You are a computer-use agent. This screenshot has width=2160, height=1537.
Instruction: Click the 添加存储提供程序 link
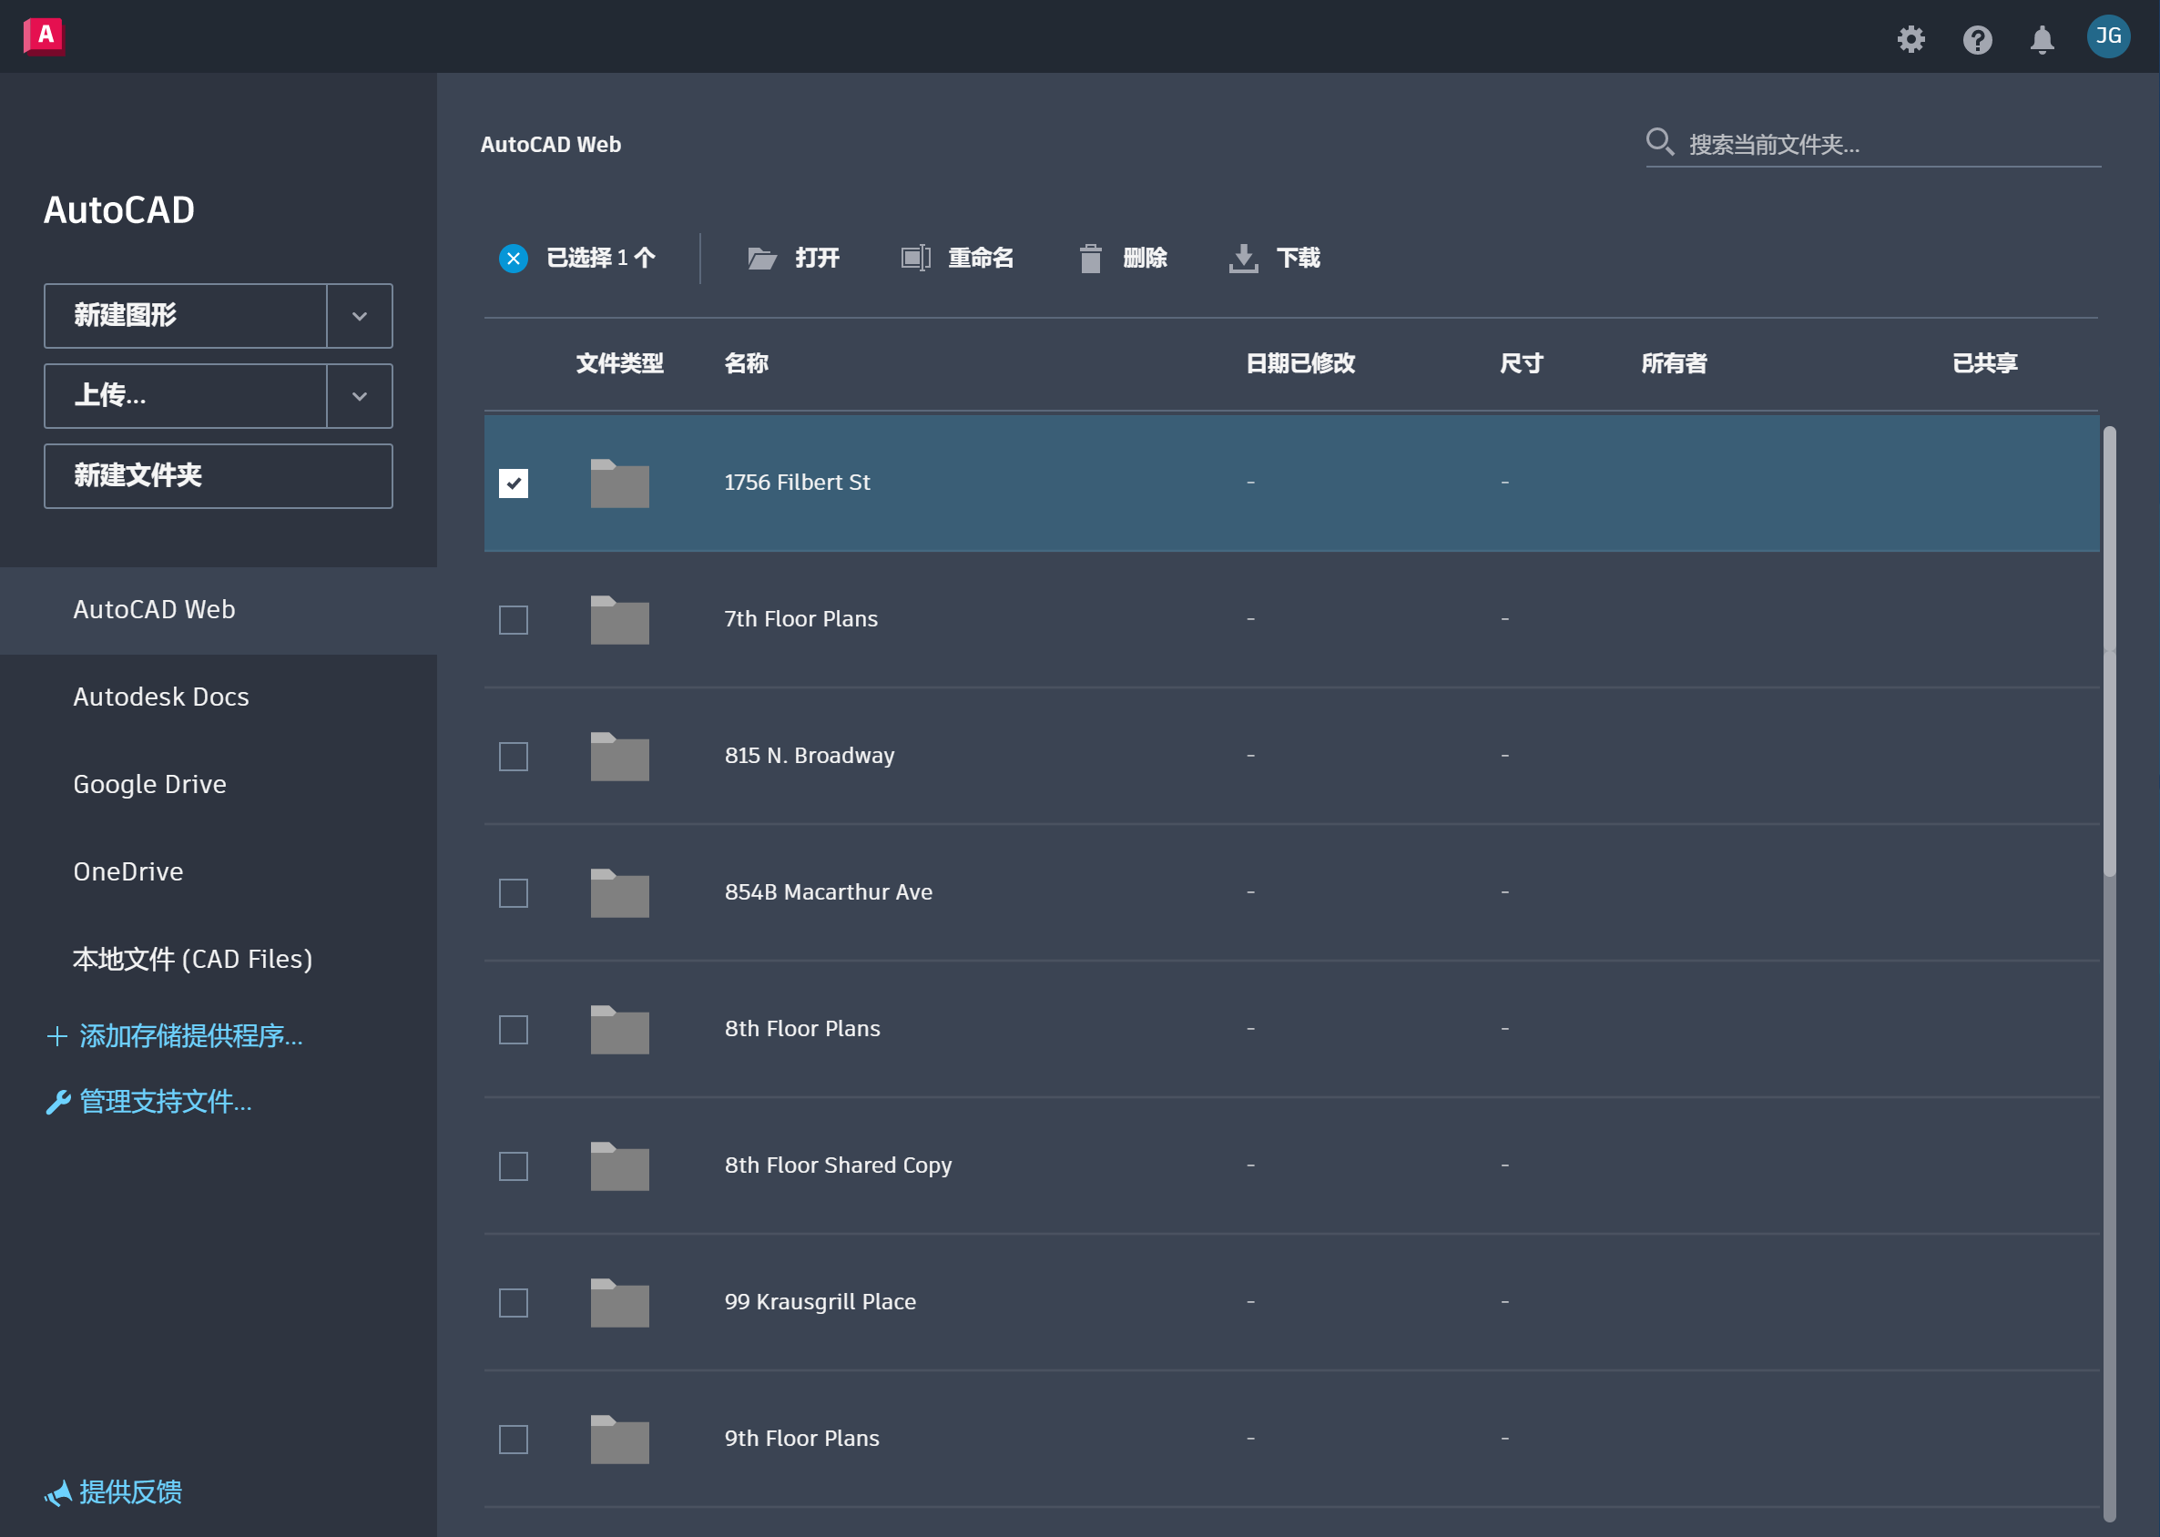191,1036
